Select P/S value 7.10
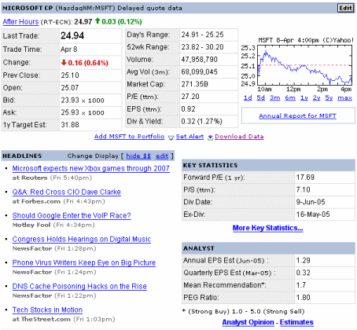This screenshot has width=357, height=330. [x=303, y=189]
